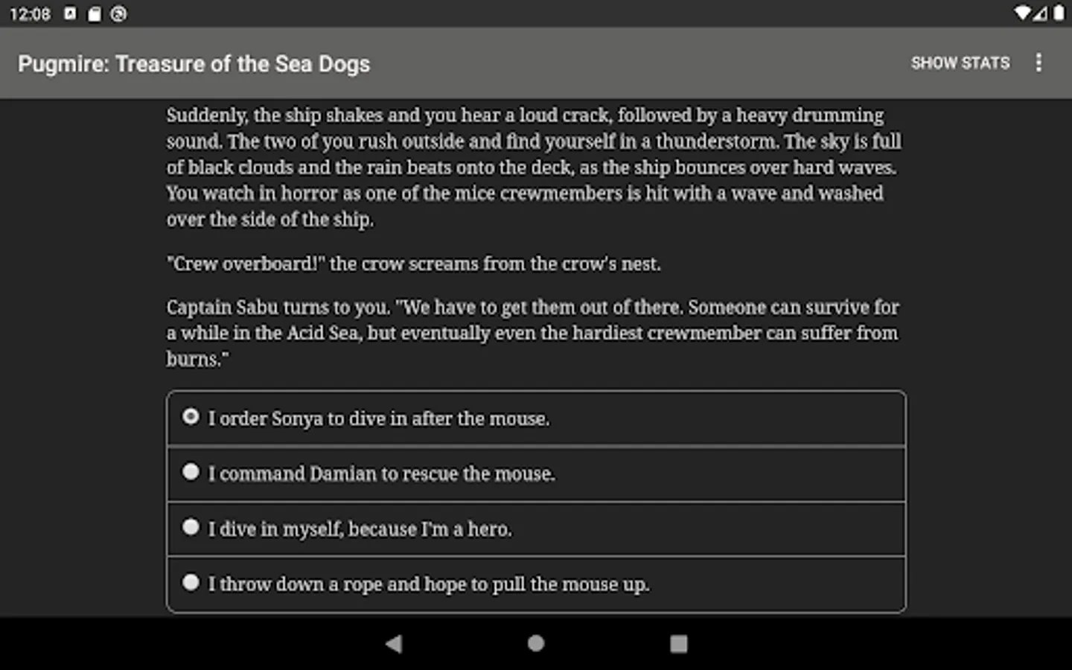The width and height of the screenshot is (1072, 670).
Task: Select radio for throwing down a rope
Action: pos(191,582)
